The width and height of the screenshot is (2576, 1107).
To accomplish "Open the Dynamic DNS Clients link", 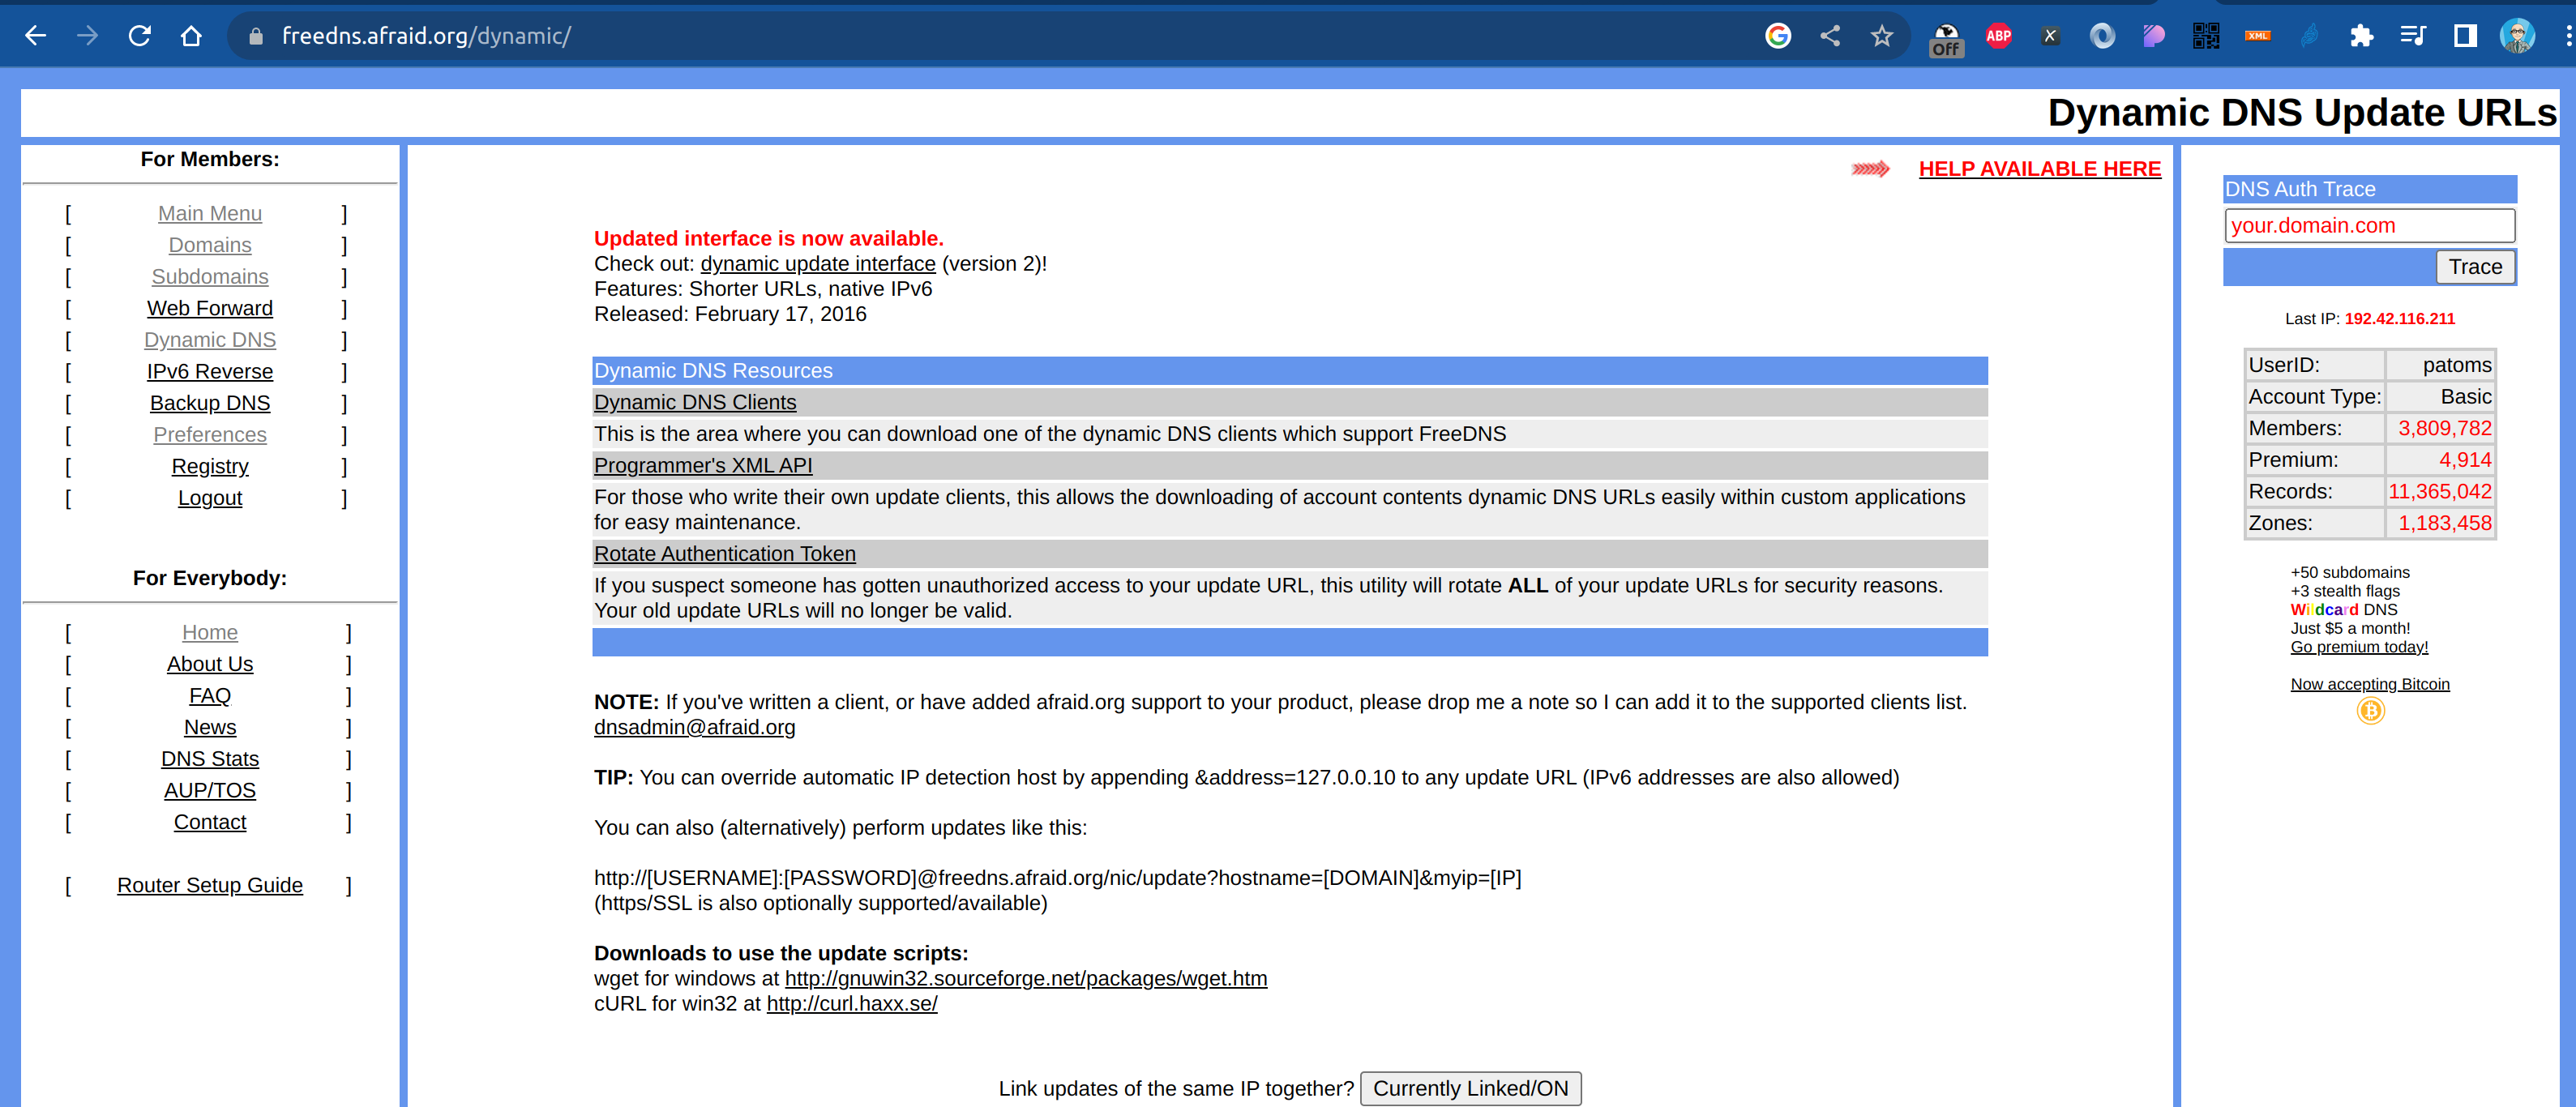I will [x=695, y=402].
